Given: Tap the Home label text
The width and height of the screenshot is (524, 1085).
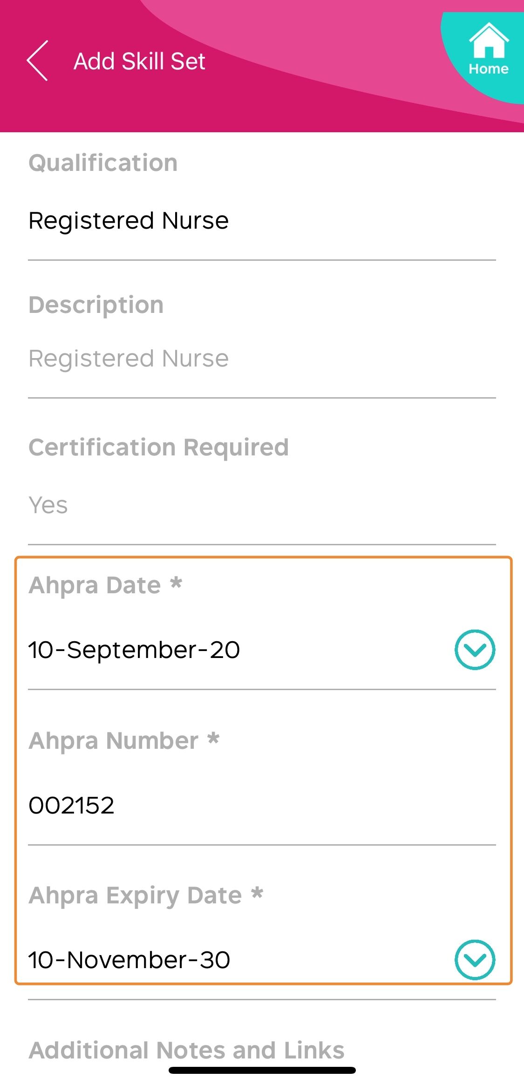Looking at the screenshot, I should [489, 69].
